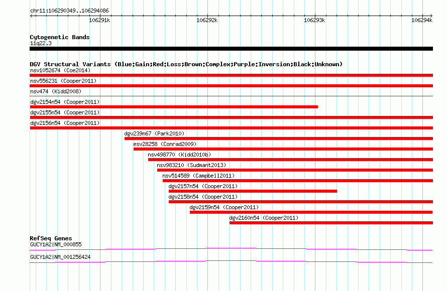This screenshot has height=291, width=447.
Task: Click the red bar under dgv2159n54
Action: point(311,212)
